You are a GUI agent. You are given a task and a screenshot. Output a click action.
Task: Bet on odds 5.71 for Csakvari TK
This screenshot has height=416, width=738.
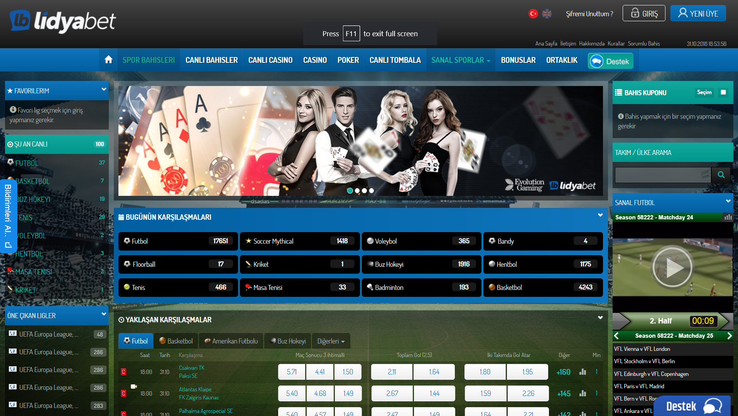(x=292, y=372)
